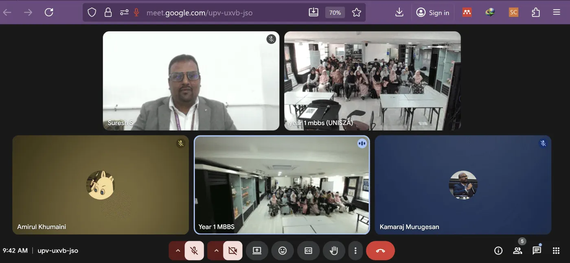Turn on closed captions

tap(308, 251)
